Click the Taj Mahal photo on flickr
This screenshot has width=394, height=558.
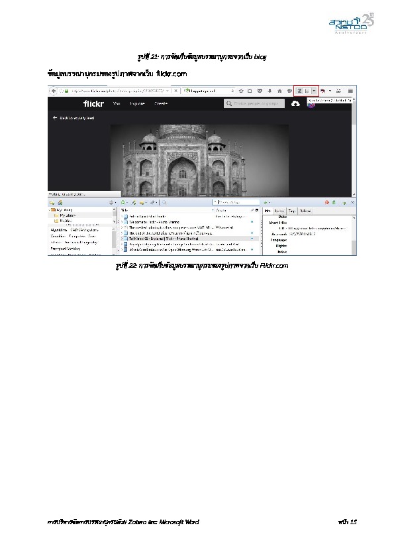tap(199, 160)
